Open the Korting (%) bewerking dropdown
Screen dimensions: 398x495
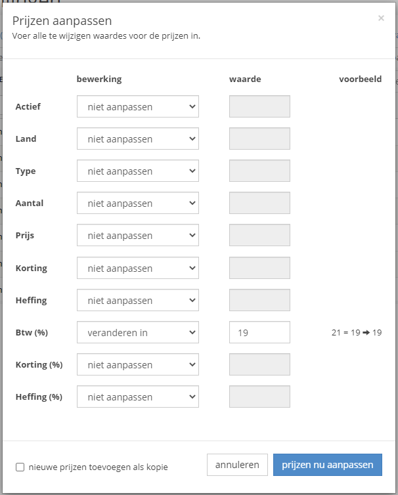click(x=138, y=364)
